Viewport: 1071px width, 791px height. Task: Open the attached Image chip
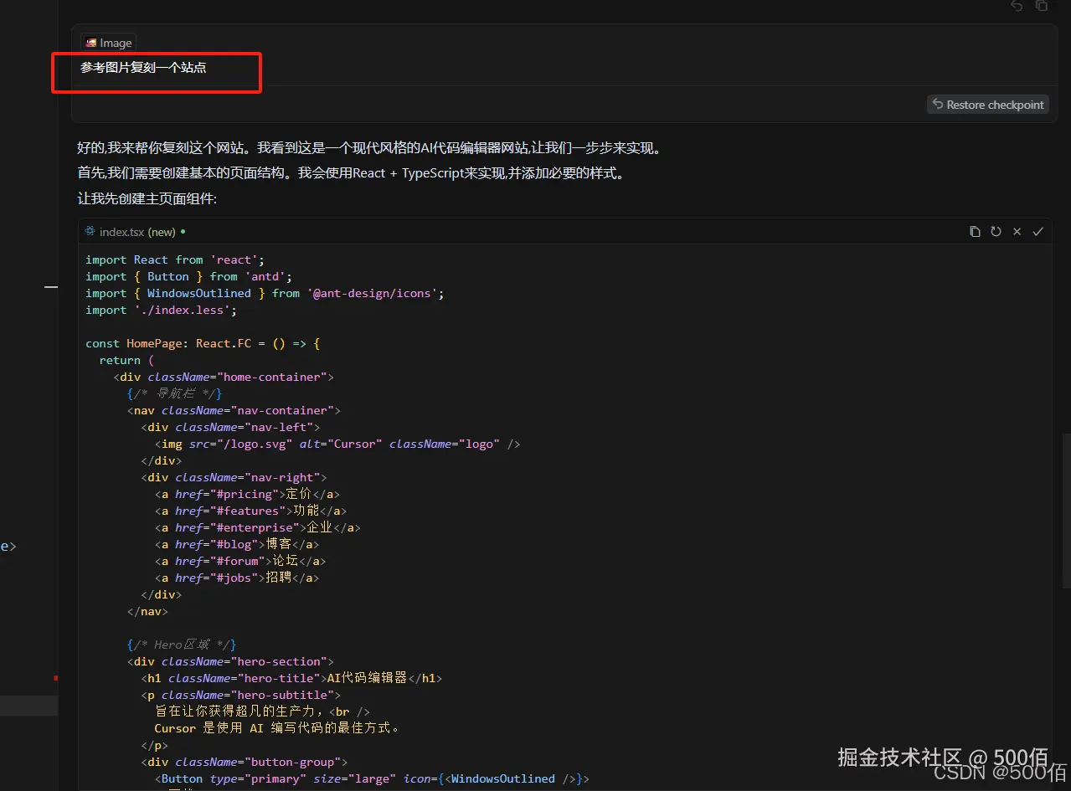pyautogui.click(x=108, y=43)
